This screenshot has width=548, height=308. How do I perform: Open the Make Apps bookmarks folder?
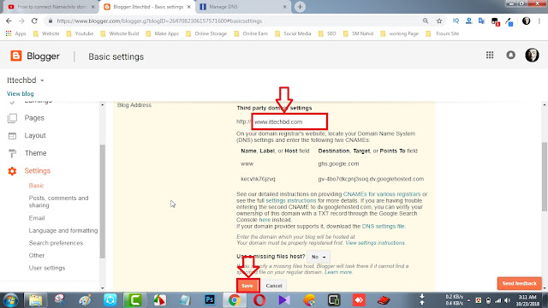click(163, 33)
